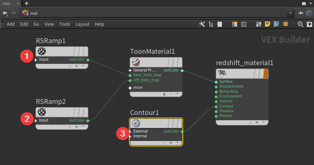Create a network box icon

[259, 24]
